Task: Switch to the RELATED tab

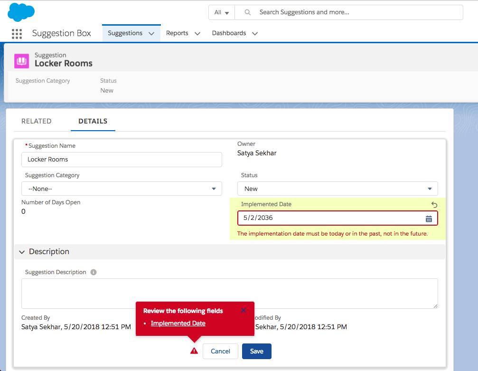Action: (36, 121)
